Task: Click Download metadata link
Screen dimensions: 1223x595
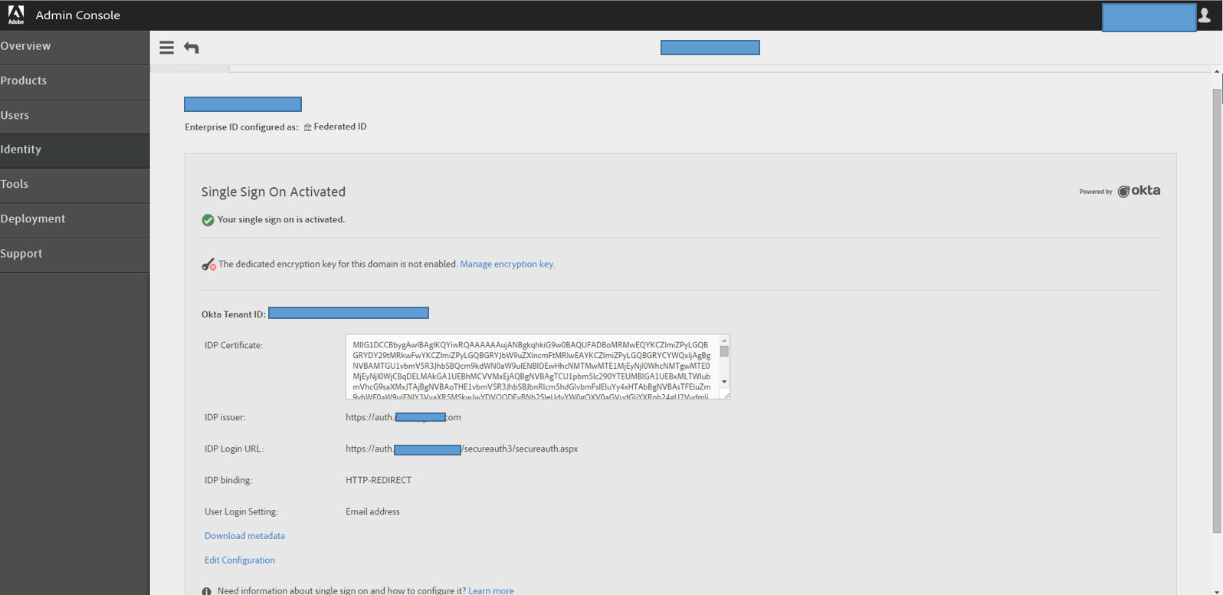Action: tap(244, 536)
